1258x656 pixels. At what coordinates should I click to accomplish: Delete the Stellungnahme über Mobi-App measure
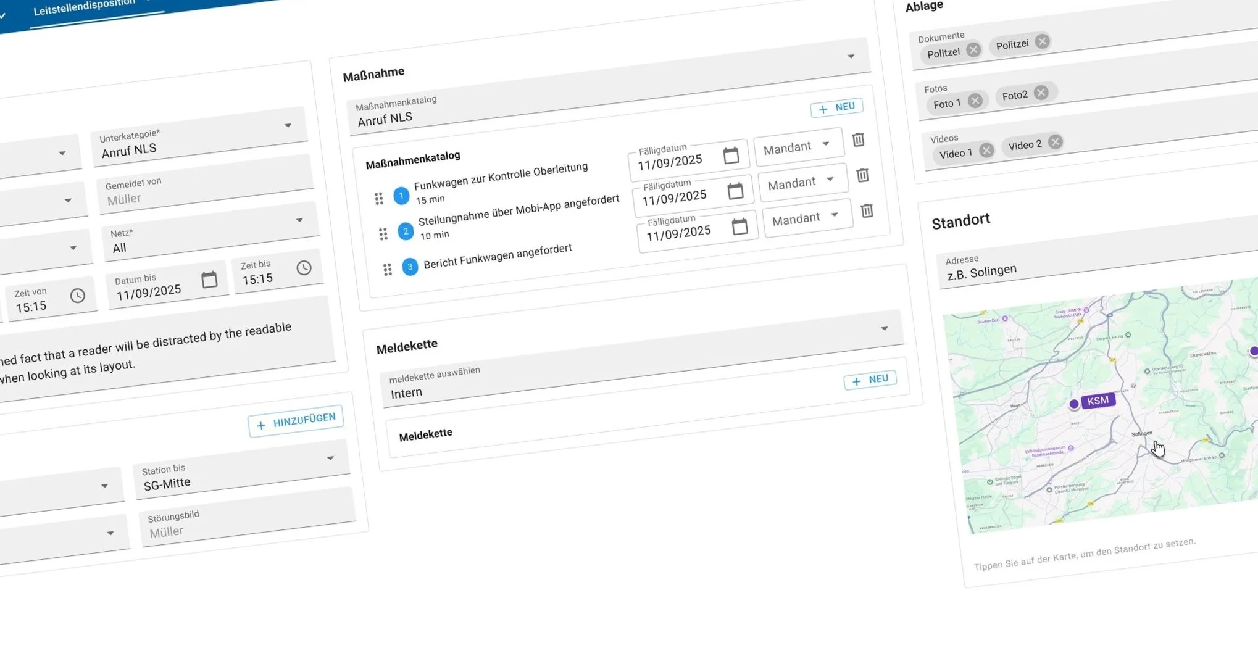(x=862, y=175)
